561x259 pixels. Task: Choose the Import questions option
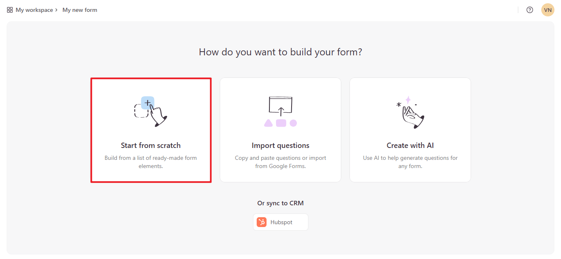coord(280,129)
